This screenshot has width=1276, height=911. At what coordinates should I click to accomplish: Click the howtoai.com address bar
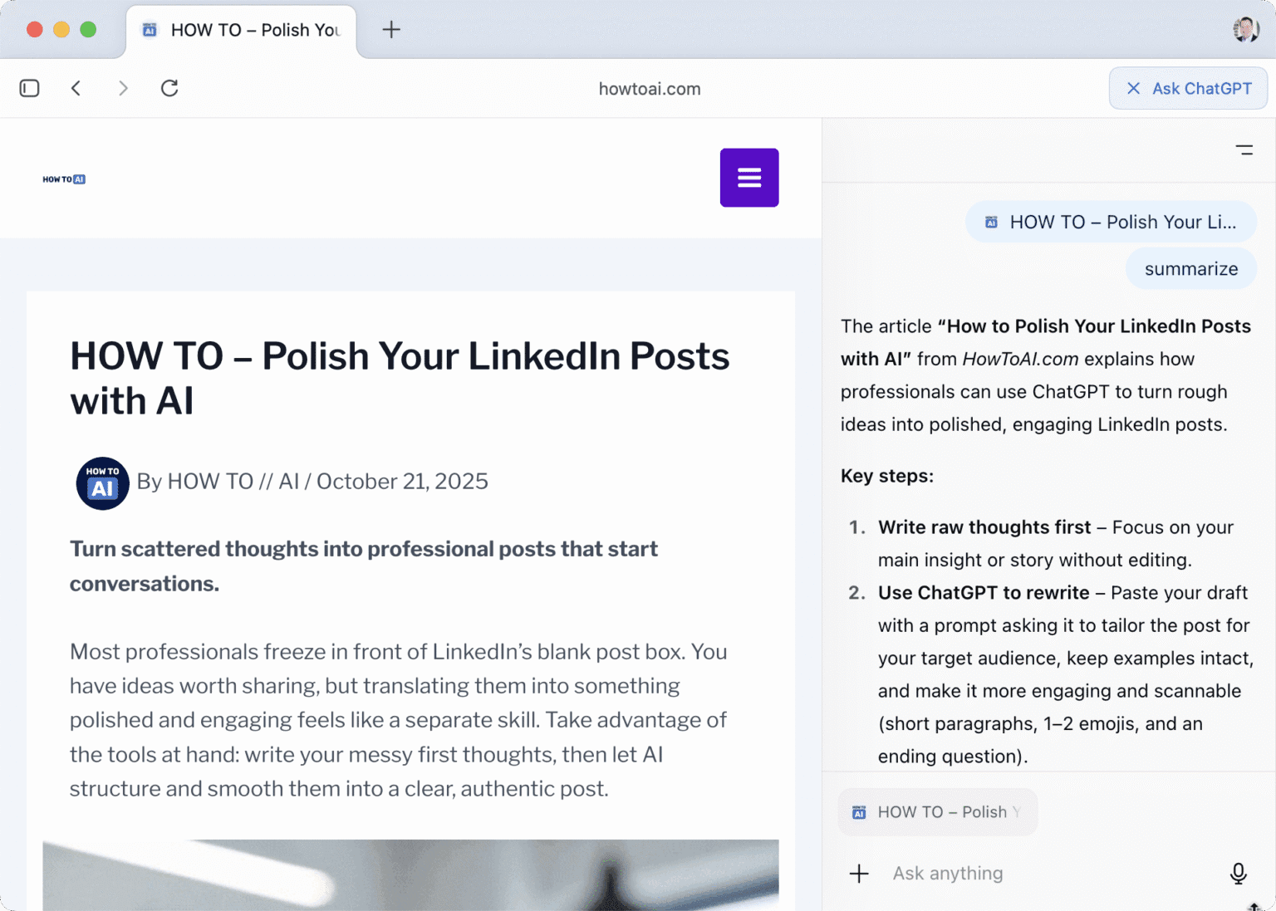[650, 89]
